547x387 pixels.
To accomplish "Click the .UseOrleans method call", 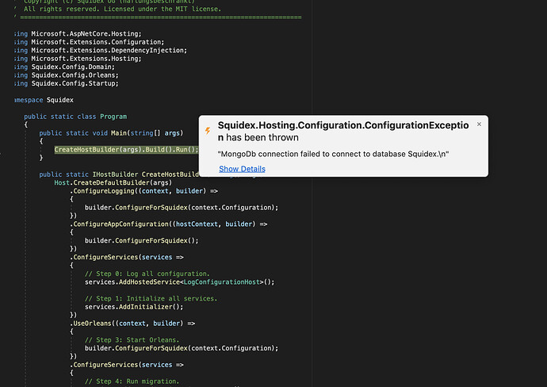I will coord(92,323).
